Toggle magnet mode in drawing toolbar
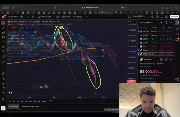This screenshot has height=117, width=180. click(x=3, y=74)
